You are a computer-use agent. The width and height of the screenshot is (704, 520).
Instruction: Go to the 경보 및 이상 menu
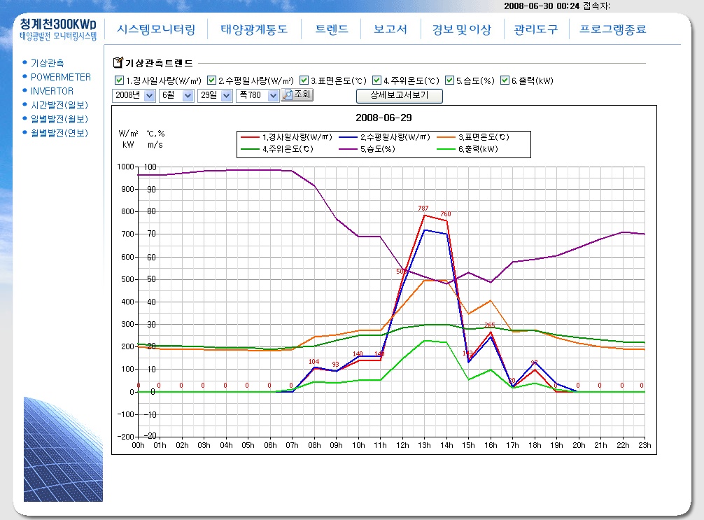tap(462, 30)
